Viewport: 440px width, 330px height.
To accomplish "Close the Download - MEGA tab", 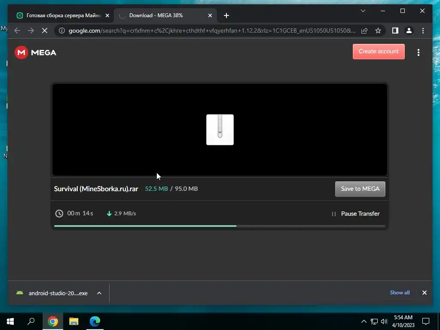I will pyautogui.click(x=210, y=16).
